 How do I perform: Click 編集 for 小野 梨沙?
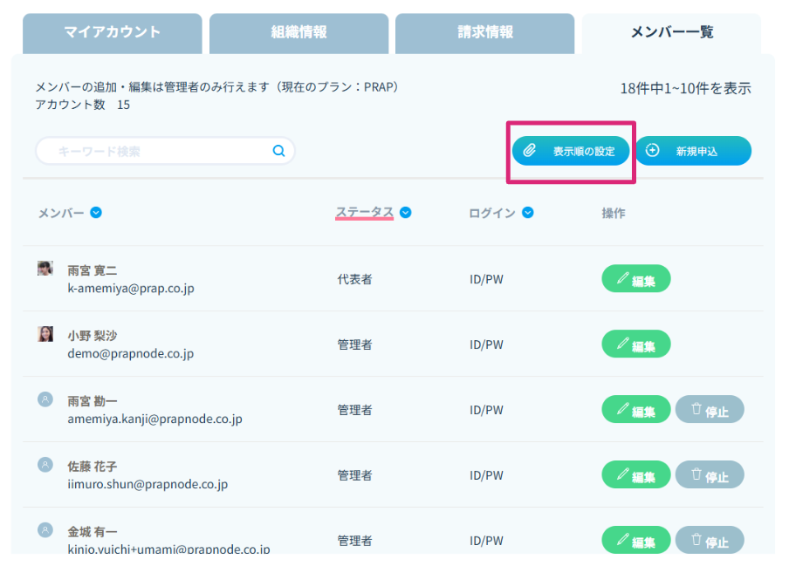coord(636,344)
